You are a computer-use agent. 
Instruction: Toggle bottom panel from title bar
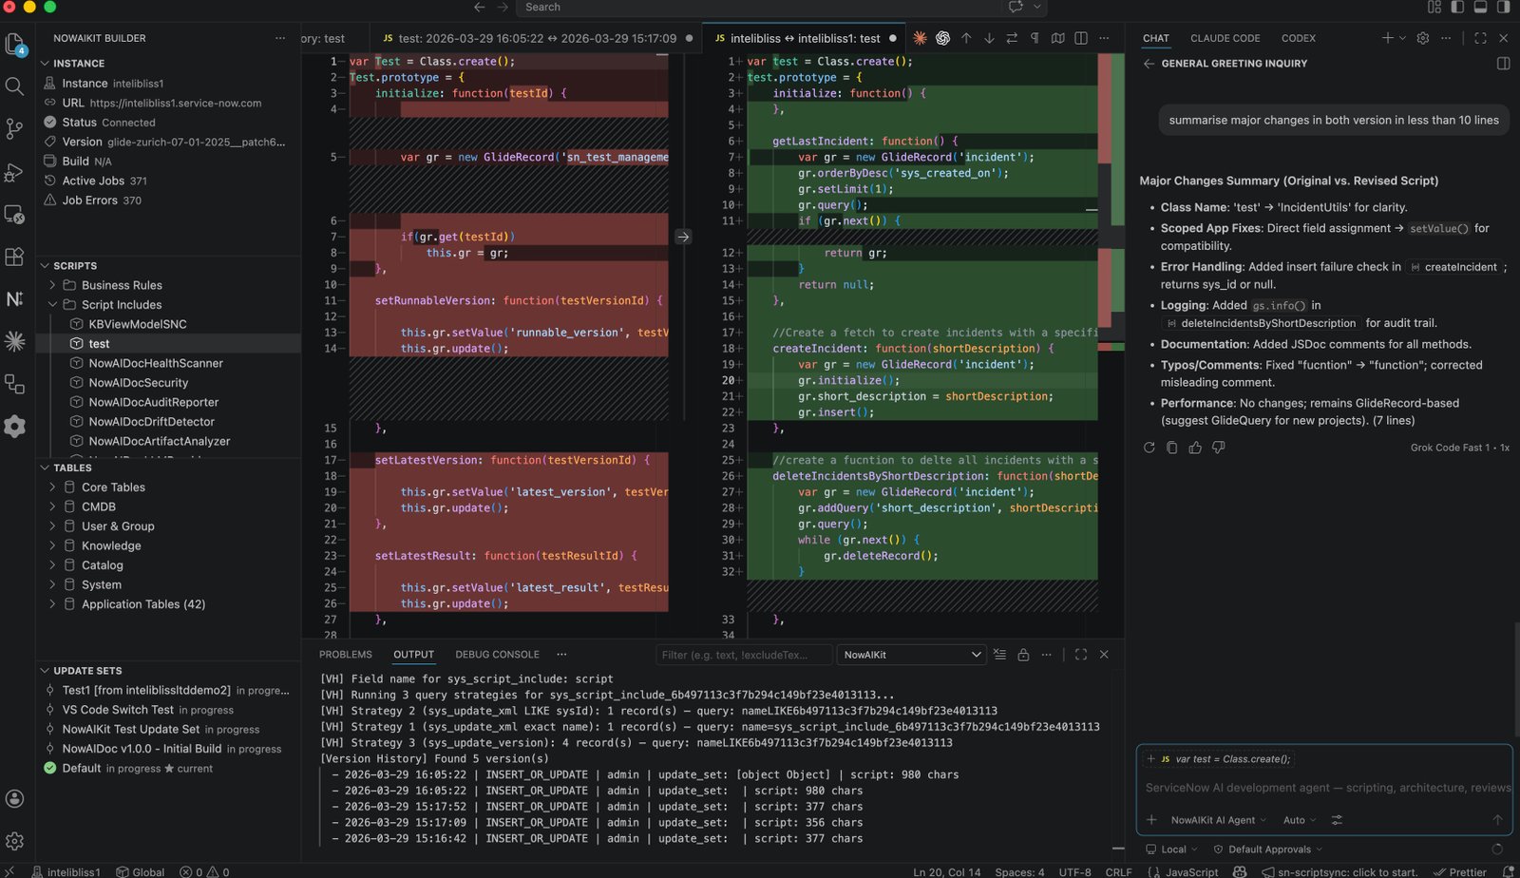coord(1480,7)
